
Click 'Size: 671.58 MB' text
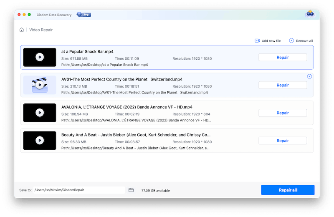pos(74,58)
